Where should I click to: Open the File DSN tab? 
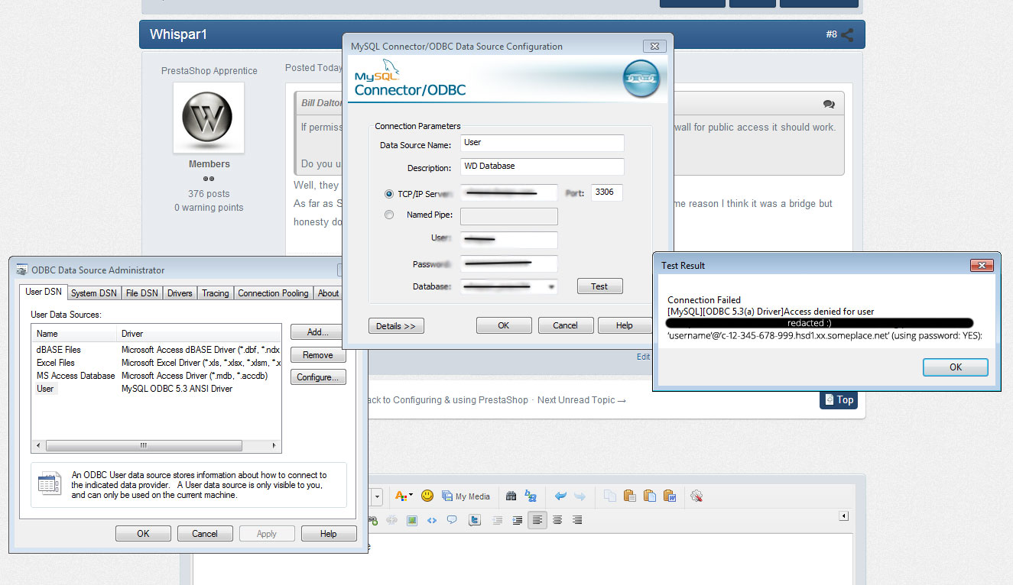coord(142,293)
